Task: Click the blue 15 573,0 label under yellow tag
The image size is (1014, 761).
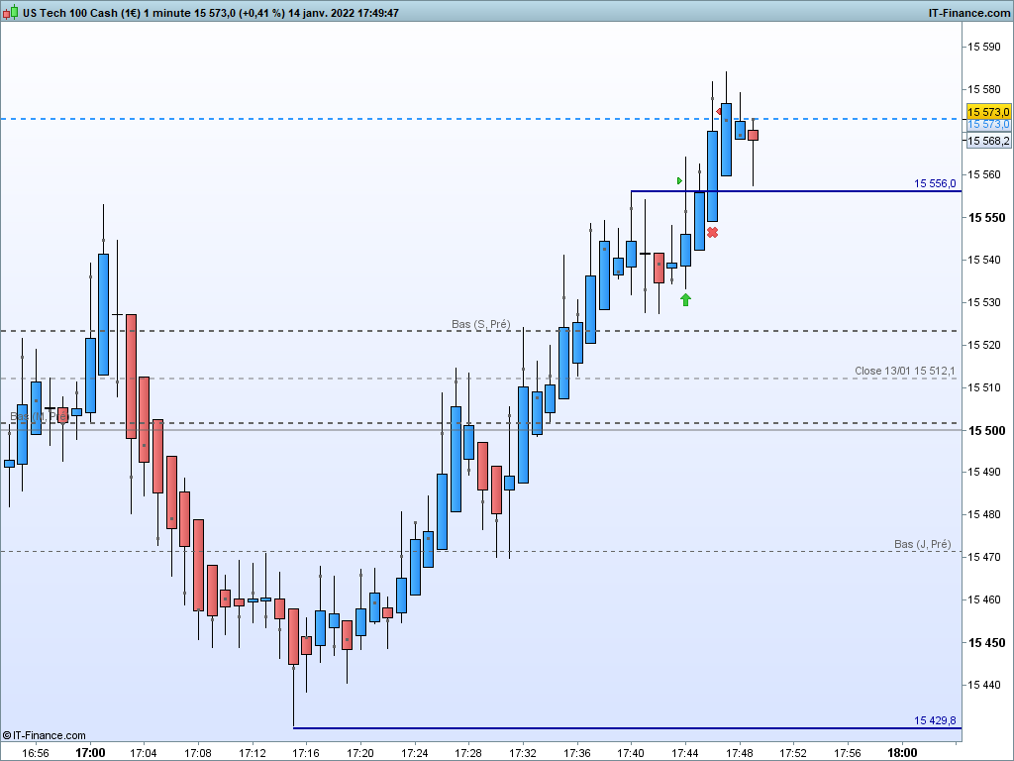Action: 988,124
